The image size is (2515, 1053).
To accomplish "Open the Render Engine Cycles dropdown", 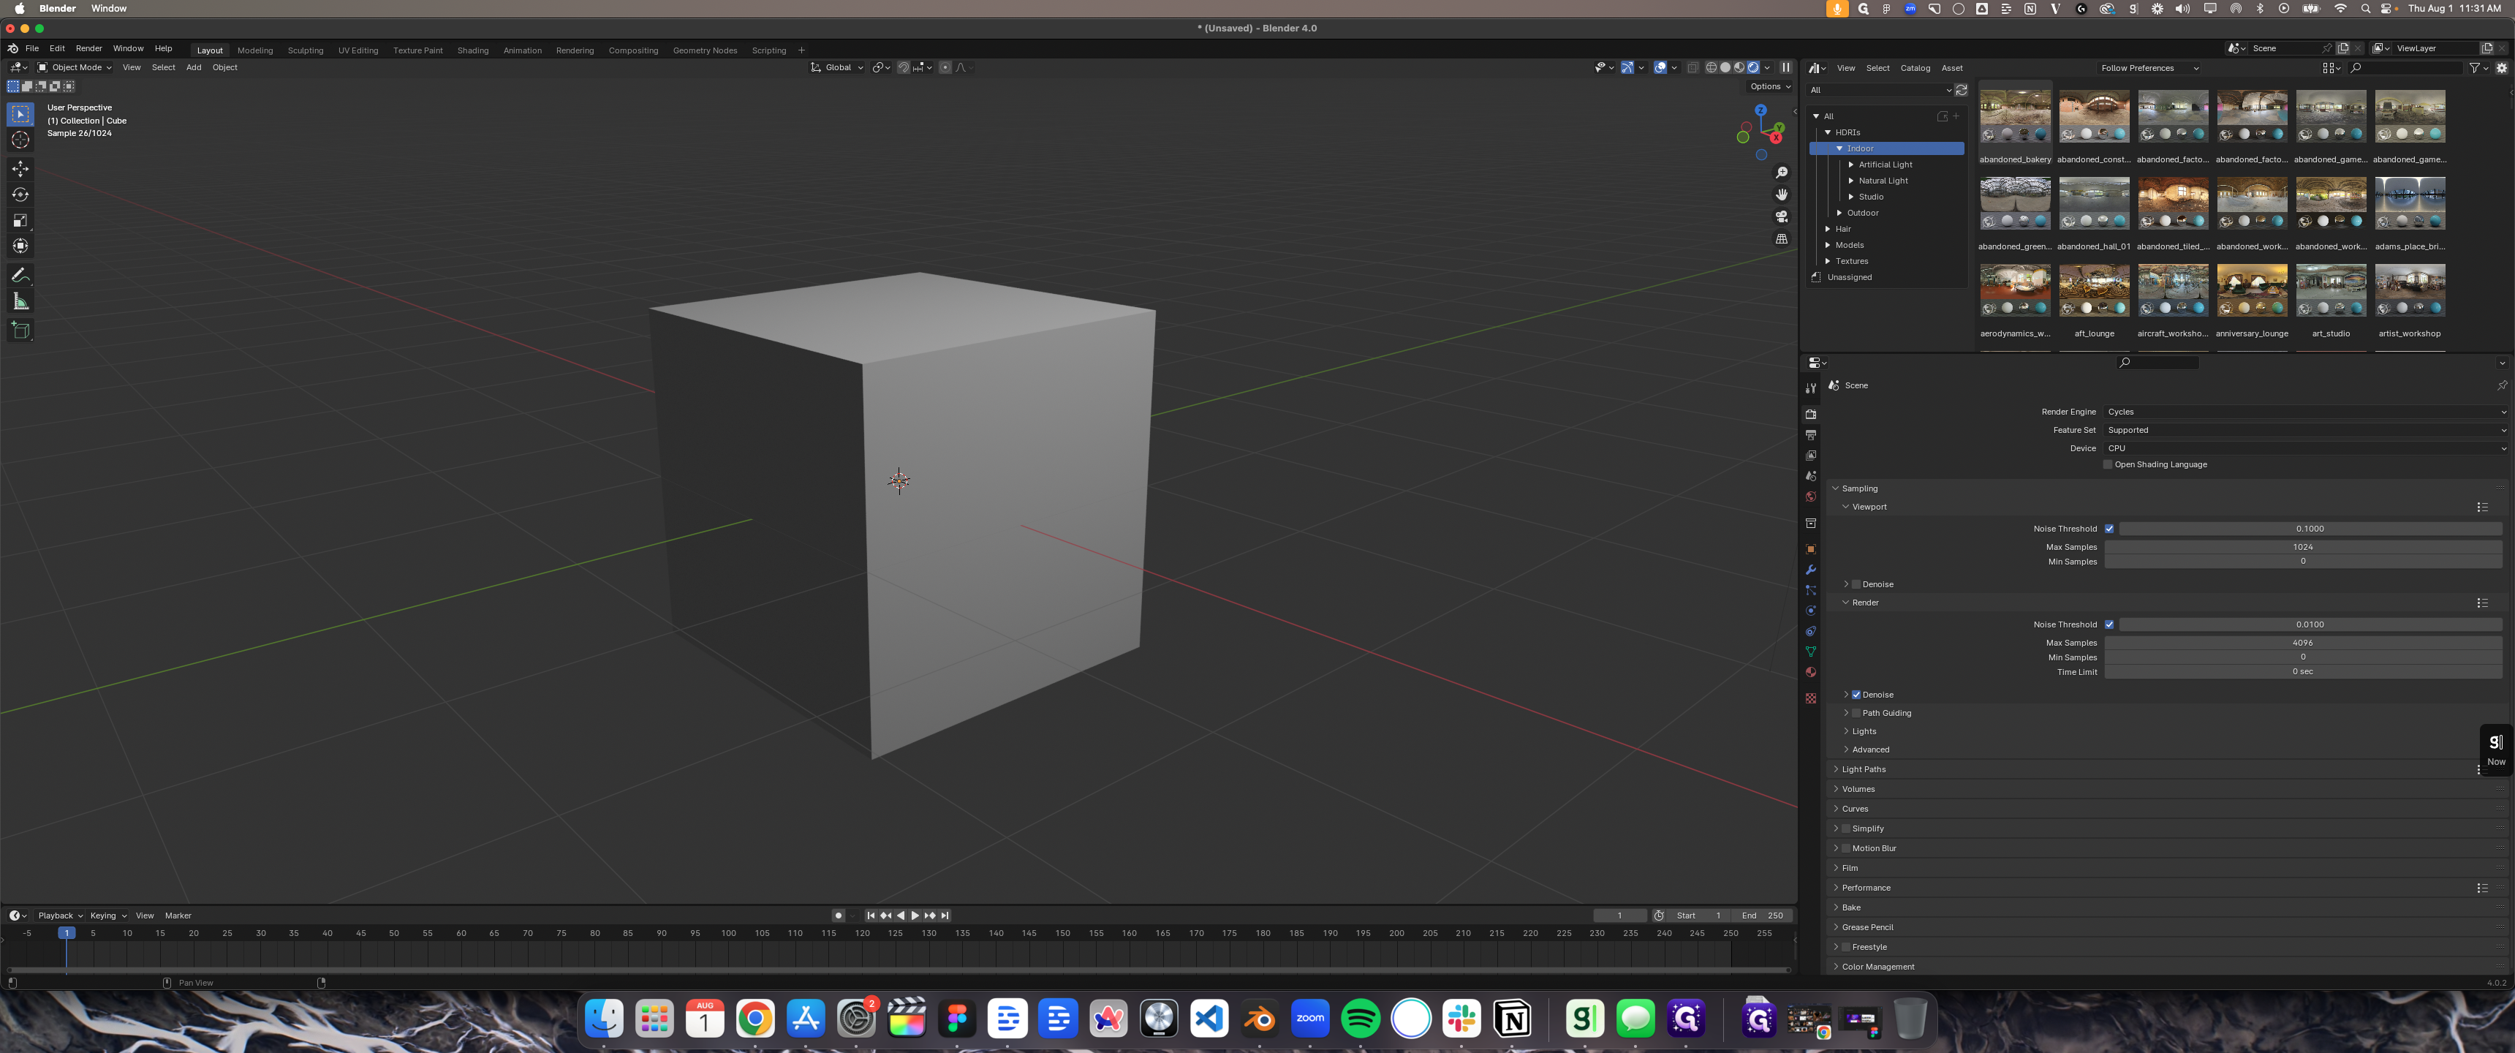I will coord(2306,412).
